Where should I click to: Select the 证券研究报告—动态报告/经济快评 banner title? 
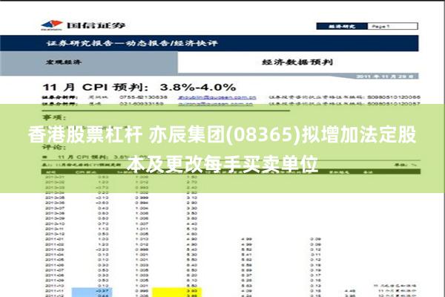pyautogui.click(x=132, y=43)
